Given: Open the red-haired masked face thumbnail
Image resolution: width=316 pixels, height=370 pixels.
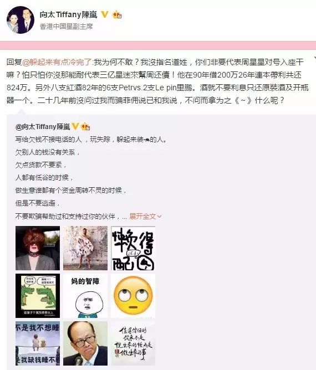Looking at the screenshot, I should point(38,248).
